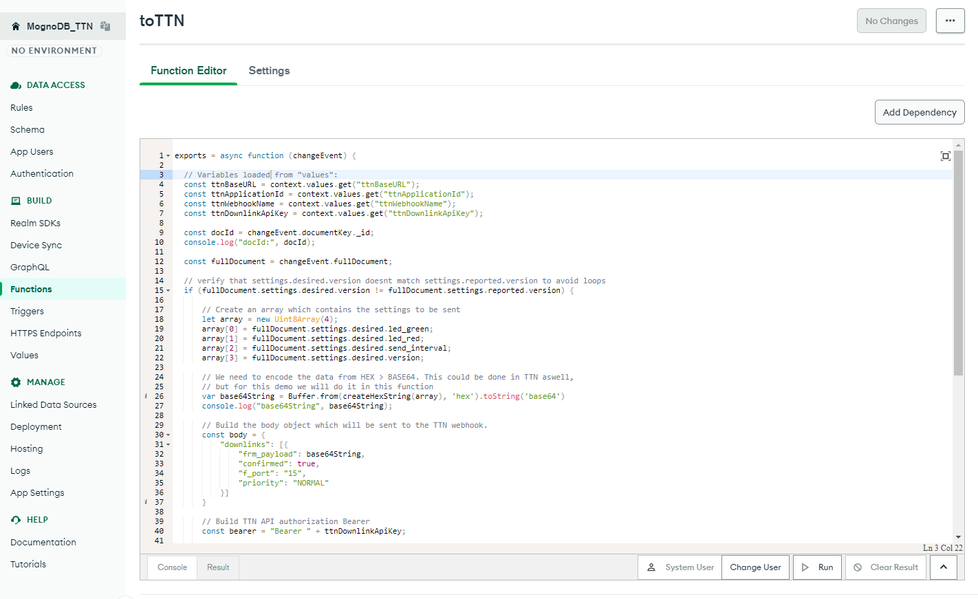
Task: Click the Manage gear icon
Action: click(x=16, y=382)
